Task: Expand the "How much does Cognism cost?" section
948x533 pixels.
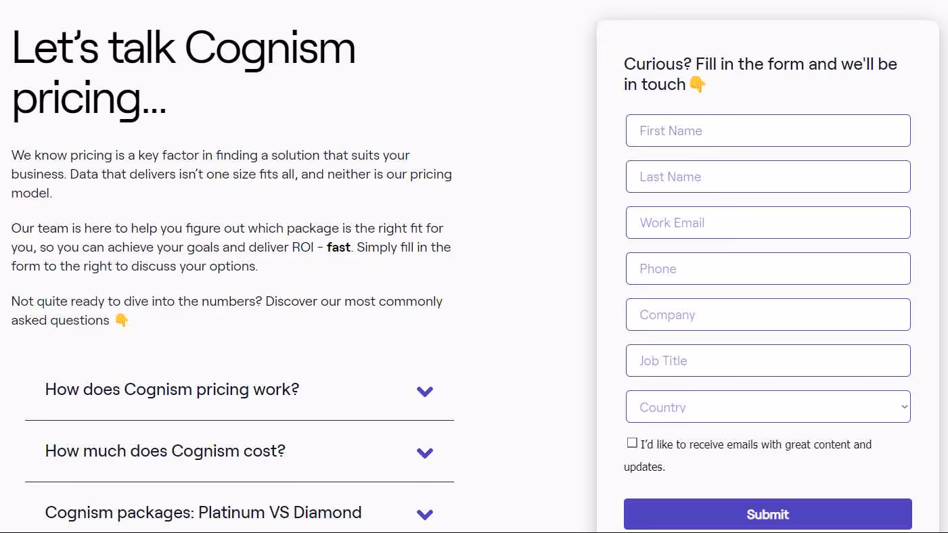Action: pyautogui.click(x=165, y=451)
